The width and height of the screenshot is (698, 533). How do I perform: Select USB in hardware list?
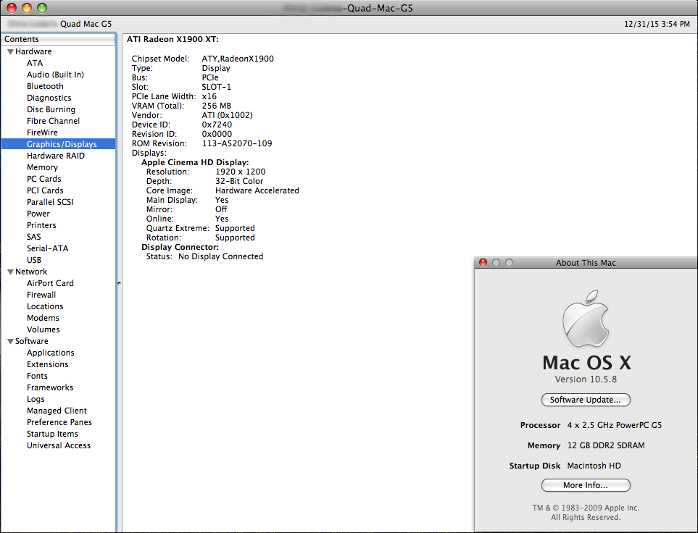click(x=34, y=260)
